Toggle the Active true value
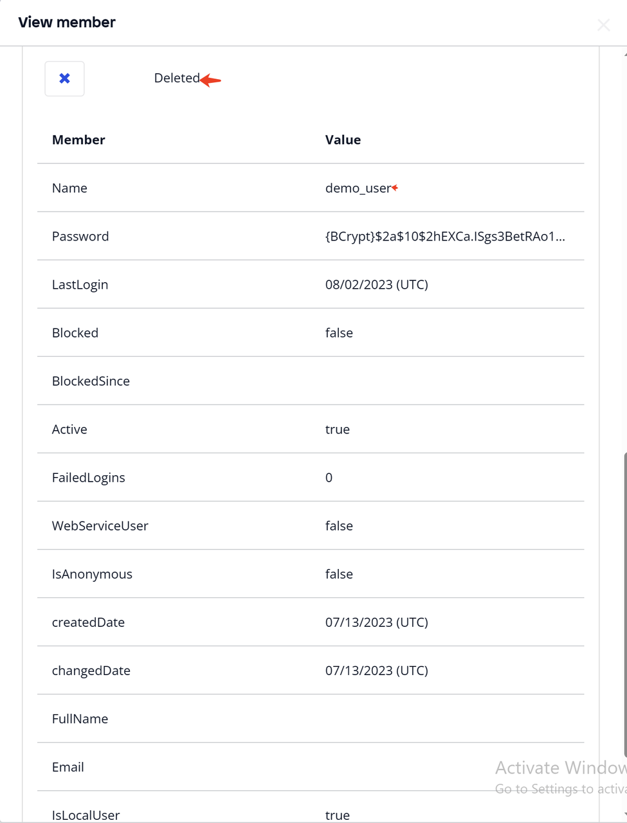627x823 pixels. click(x=337, y=429)
